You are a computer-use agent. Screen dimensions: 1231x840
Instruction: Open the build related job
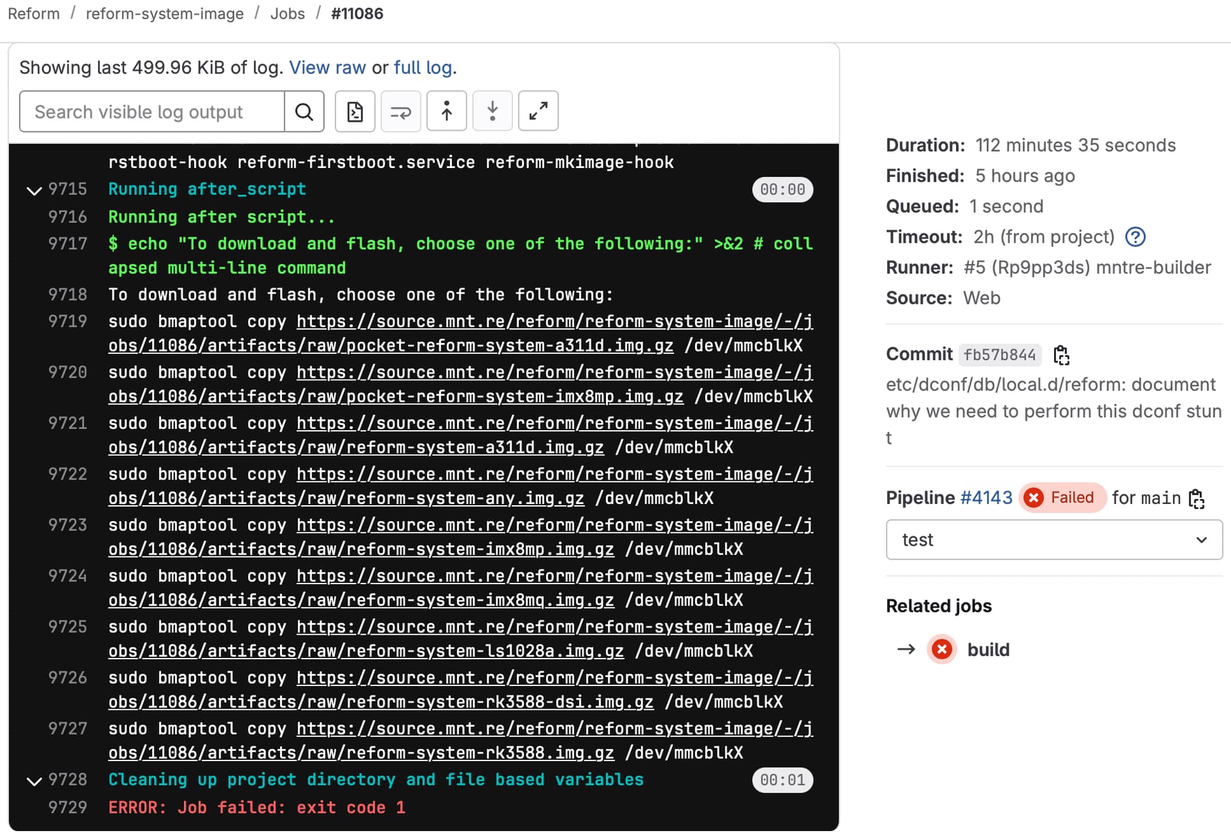[988, 650]
